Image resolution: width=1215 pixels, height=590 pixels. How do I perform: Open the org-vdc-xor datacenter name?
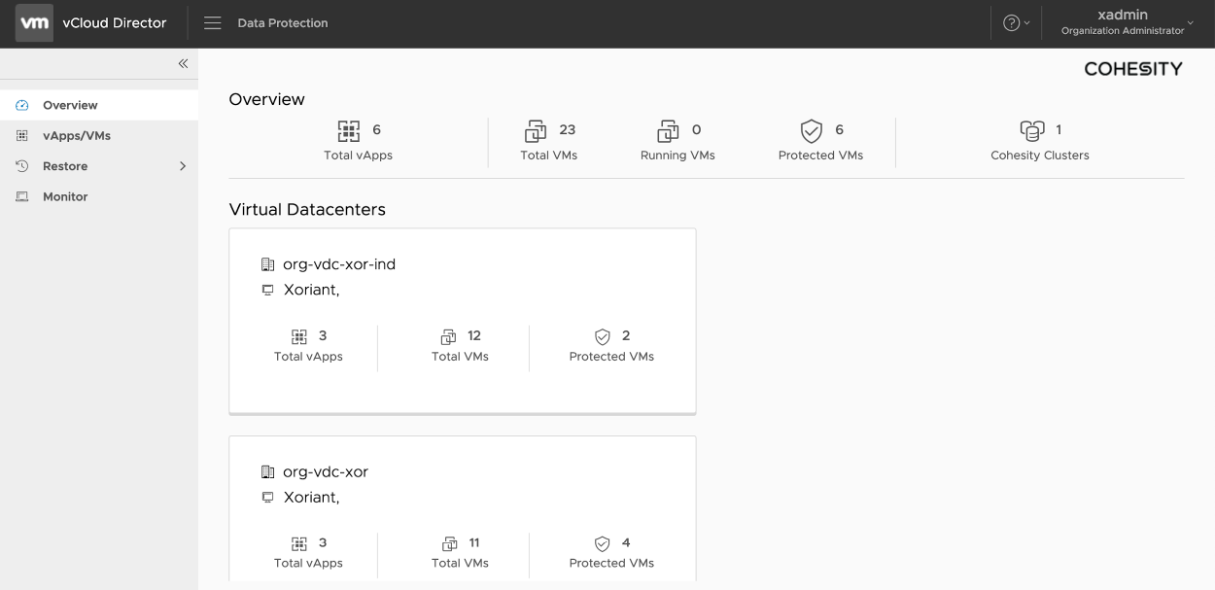(x=325, y=472)
